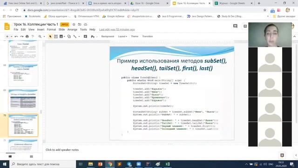The height and width of the screenshot is (168, 298).
Task: Open File Explorer from the taskbar
Action: [91, 164]
